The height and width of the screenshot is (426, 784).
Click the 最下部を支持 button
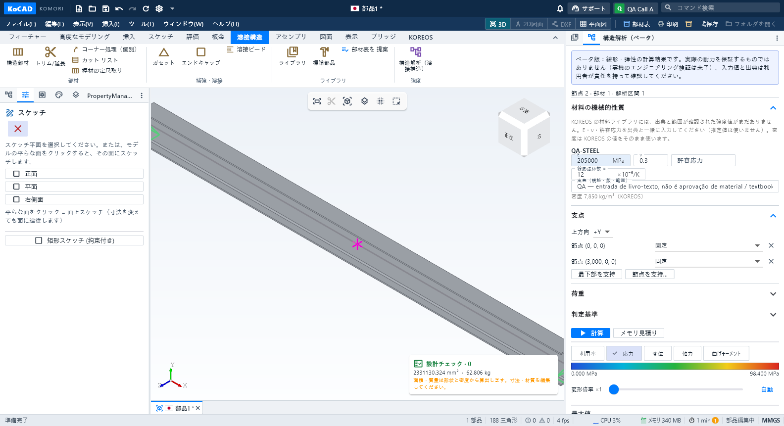597,274
